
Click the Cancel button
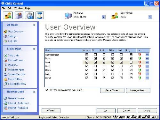click(127, 111)
